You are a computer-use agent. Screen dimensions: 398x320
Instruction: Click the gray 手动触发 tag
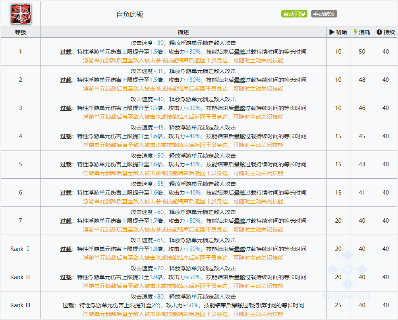tap(324, 14)
